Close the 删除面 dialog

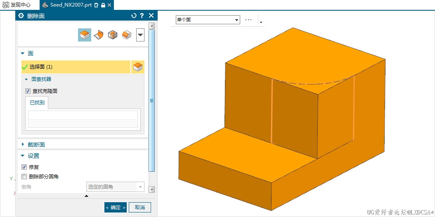coord(151,16)
